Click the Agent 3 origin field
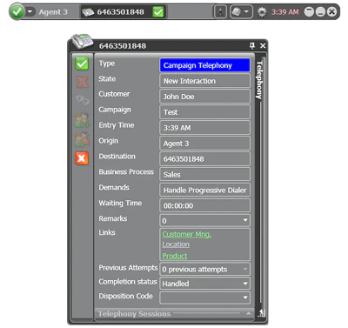Screen dimensions: 348x328 (204, 144)
